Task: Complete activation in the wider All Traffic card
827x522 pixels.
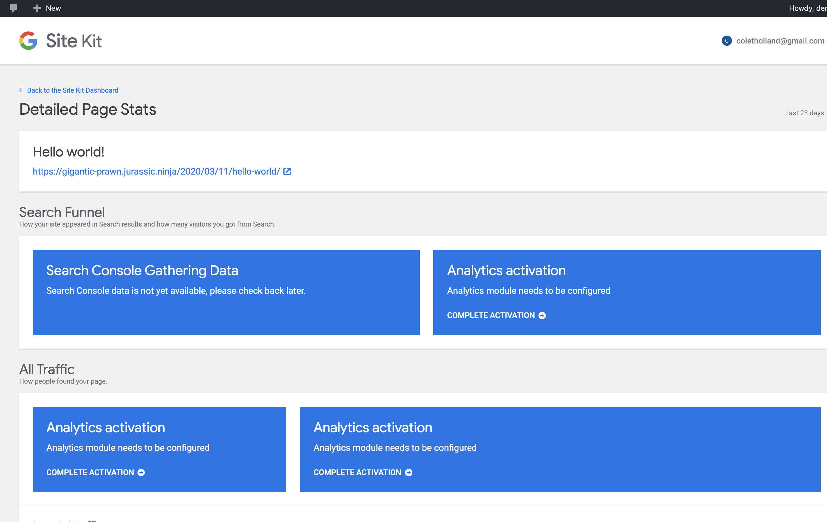Action: pos(363,472)
